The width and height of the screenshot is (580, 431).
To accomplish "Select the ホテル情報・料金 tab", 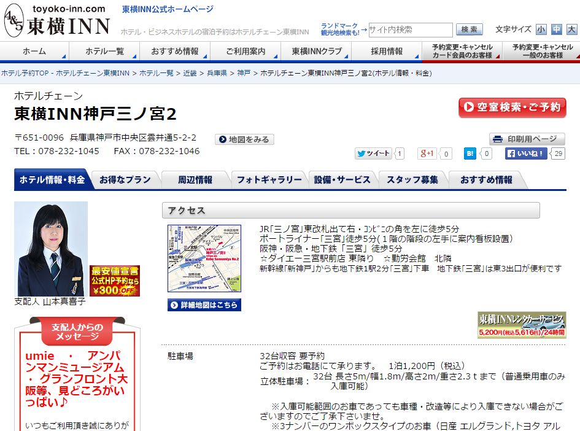I will click(52, 180).
